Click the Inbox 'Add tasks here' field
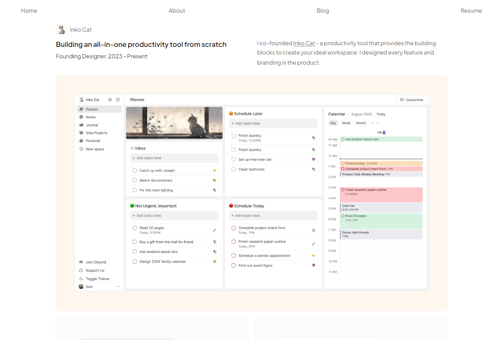Viewport: 503px width, 340px height. (174, 158)
